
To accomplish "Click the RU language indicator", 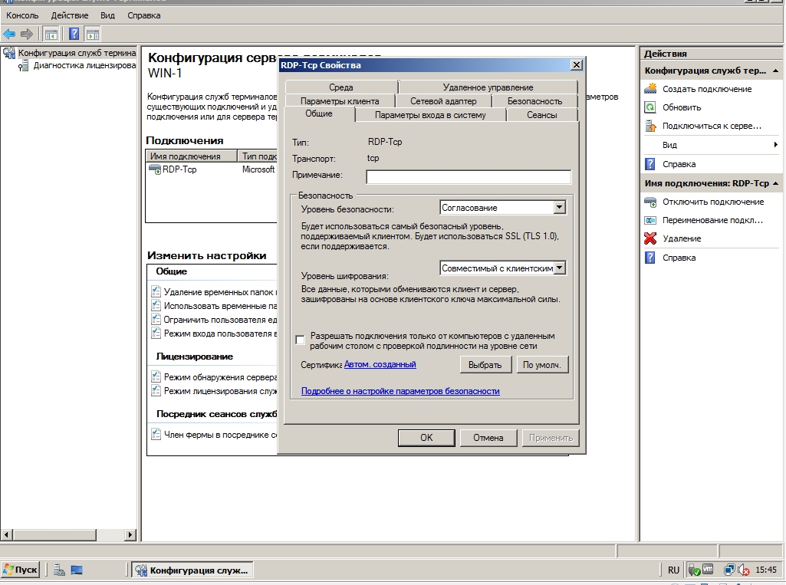I will click(x=673, y=570).
